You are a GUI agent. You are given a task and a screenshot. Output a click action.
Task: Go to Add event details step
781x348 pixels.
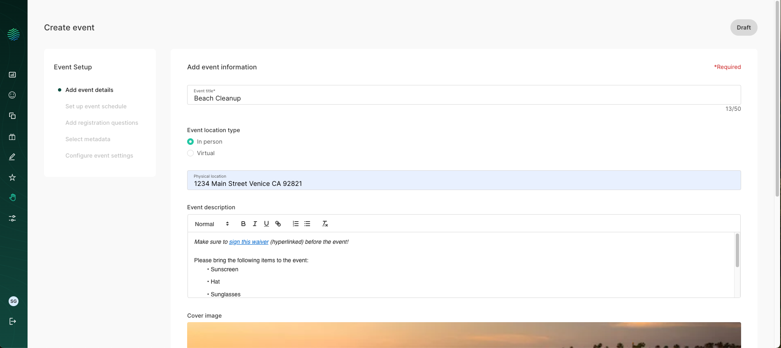[89, 90]
